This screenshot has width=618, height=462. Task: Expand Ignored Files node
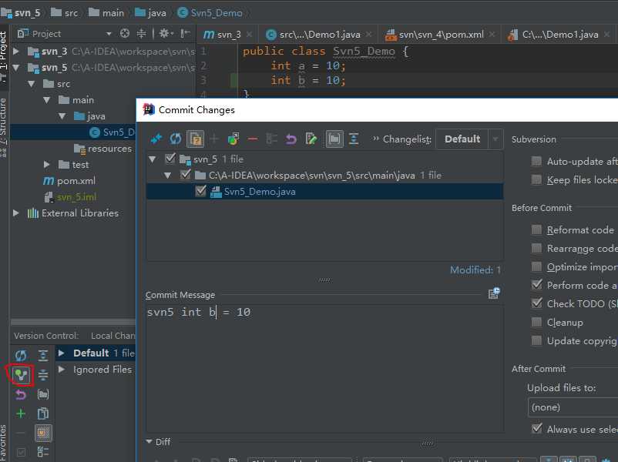(62, 370)
